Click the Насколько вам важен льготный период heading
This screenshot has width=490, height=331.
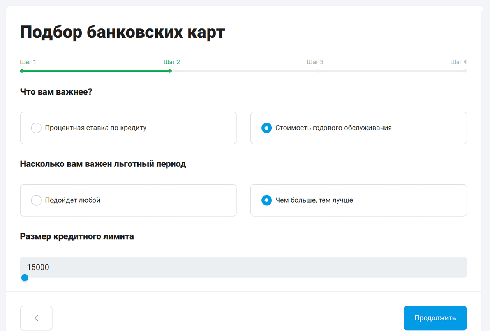pos(103,164)
